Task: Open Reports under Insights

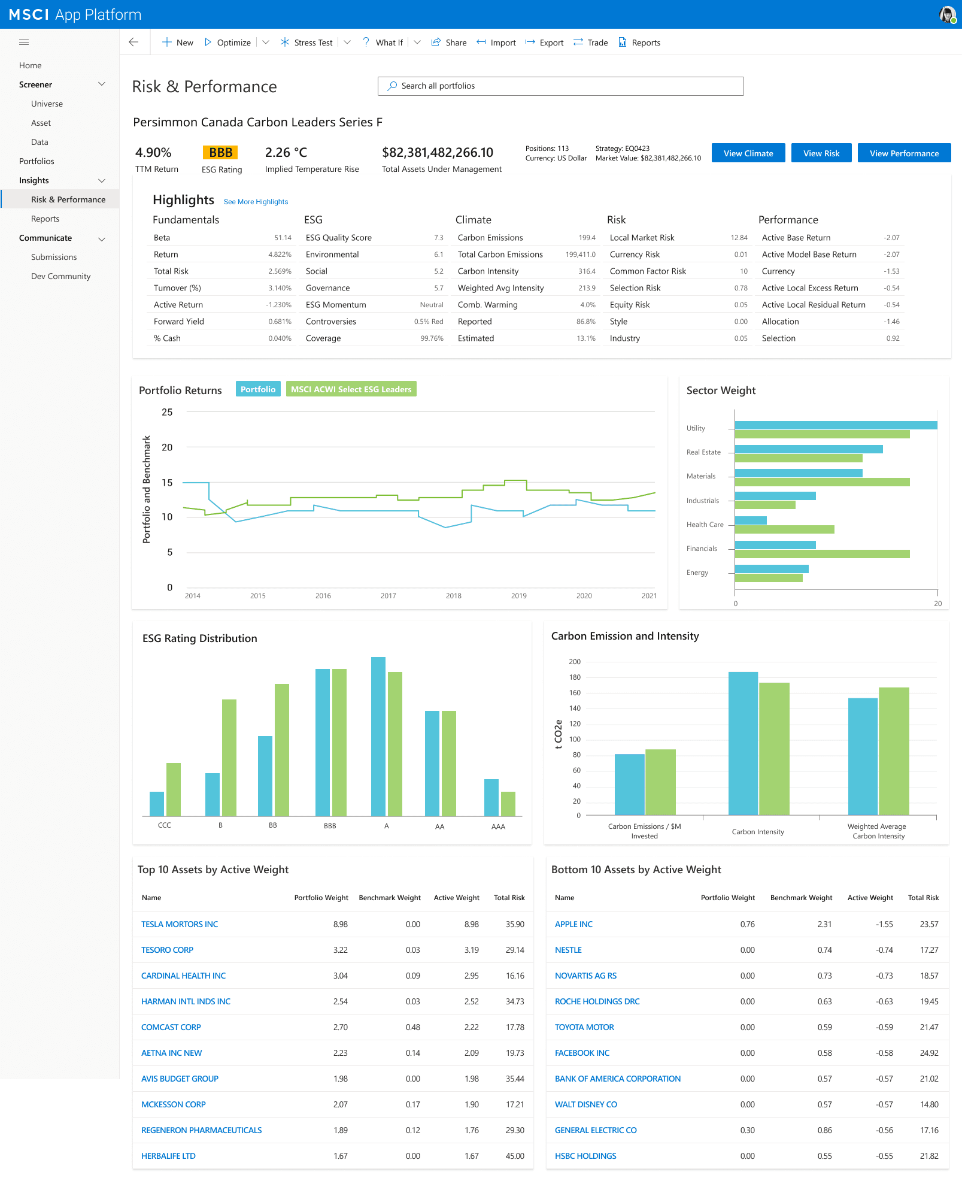Action: pyautogui.click(x=45, y=219)
